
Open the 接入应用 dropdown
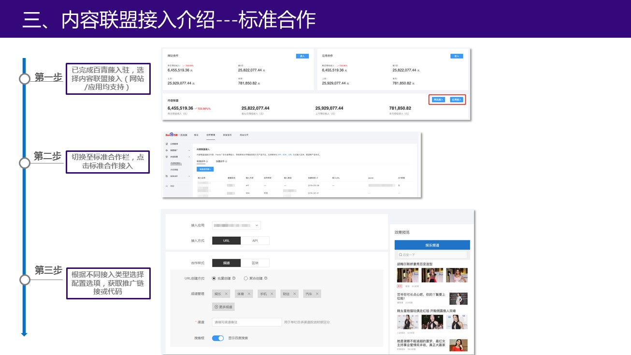click(x=236, y=225)
